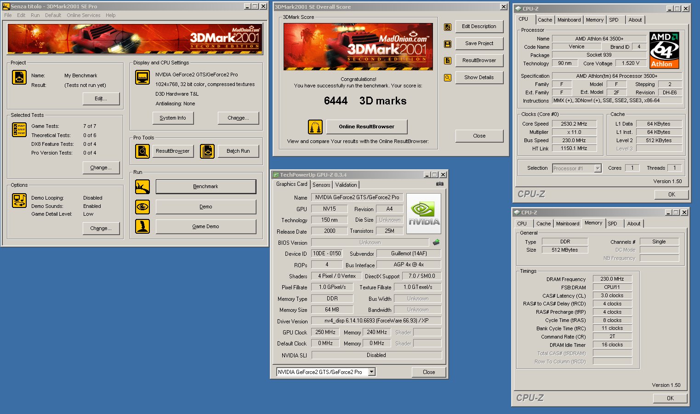Click the ResultBrowser button in Pro Tools
The height and width of the screenshot is (414, 700).
[x=172, y=151]
